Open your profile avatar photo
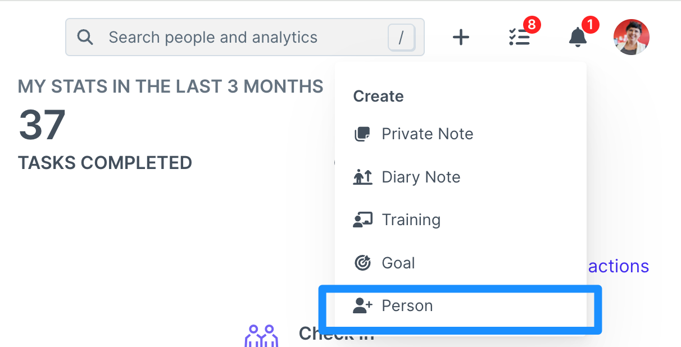This screenshot has width=681, height=347. point(631,36)
